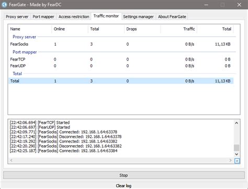Click the log horizontal scroll left arrow
248x189 pixels.
tap(11, 160)
